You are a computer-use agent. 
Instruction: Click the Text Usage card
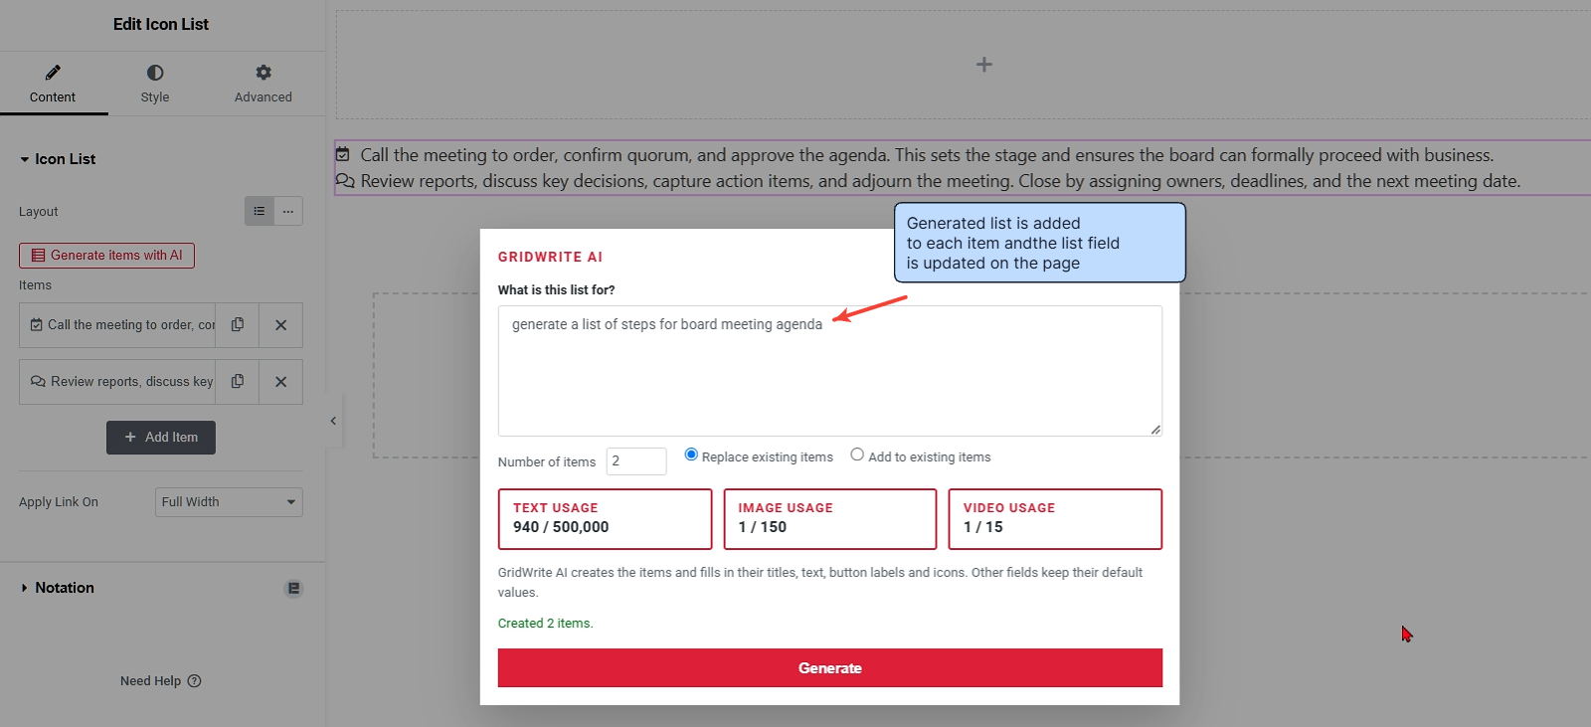click(x=606, y=519)
